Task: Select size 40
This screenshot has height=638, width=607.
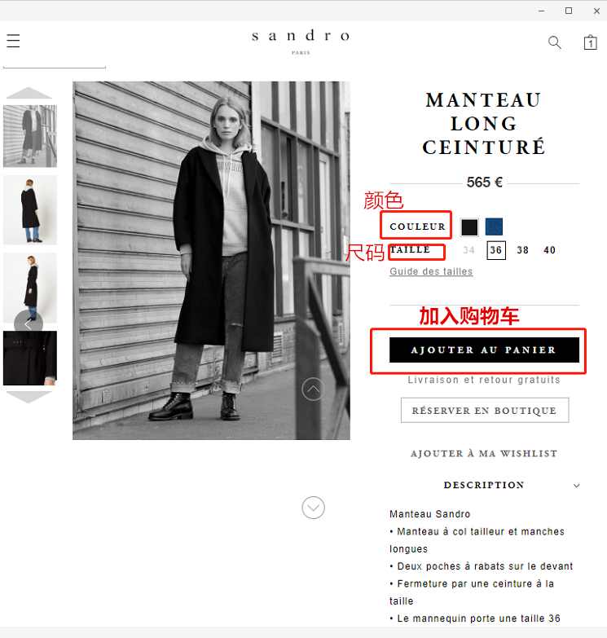Action: [550, 250]
